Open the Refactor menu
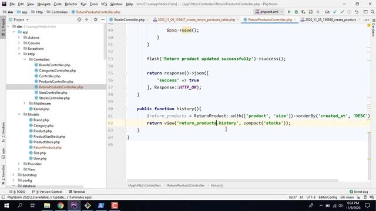Image resolution: width=376 pixels, height=211 pixels. click(x=71, y=4)
